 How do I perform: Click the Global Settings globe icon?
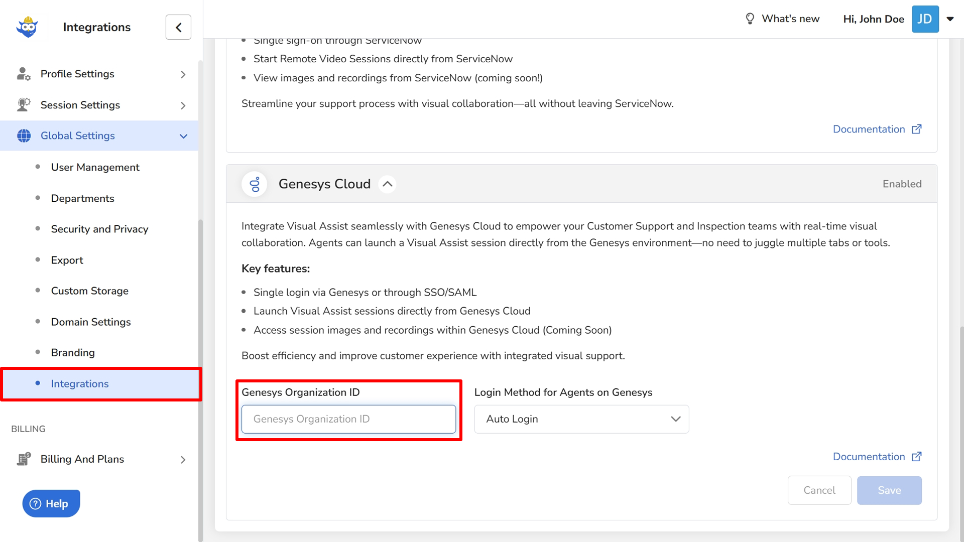click(x=24, y=135)
